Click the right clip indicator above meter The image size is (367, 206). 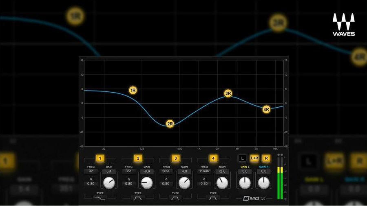281,155
